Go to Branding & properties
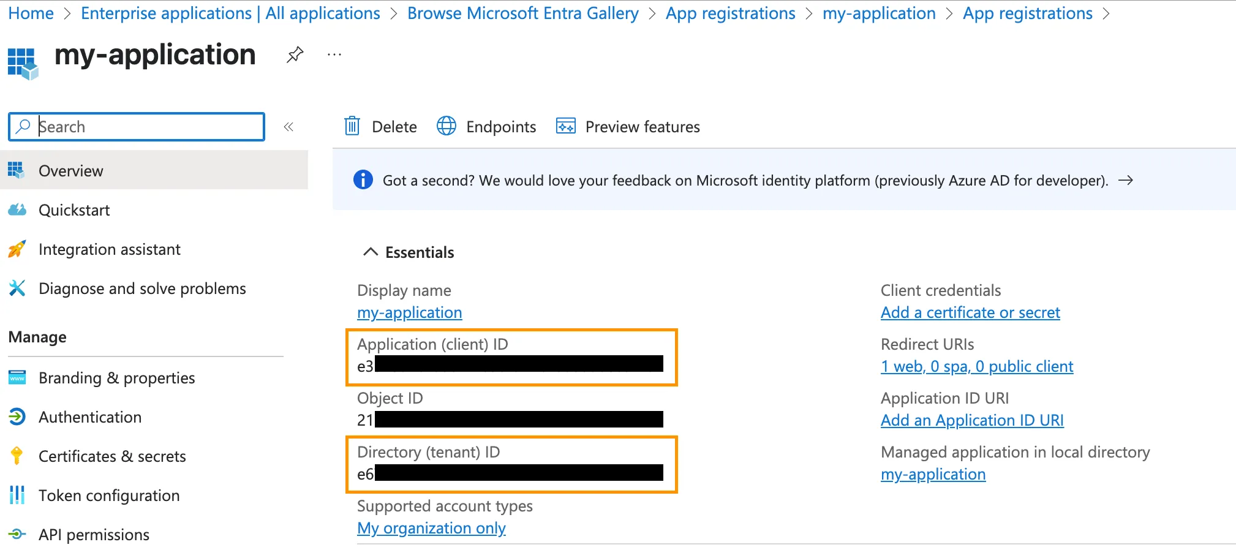Image resolution: width=1236 pixels, height=550 pixels. point(116,378)
